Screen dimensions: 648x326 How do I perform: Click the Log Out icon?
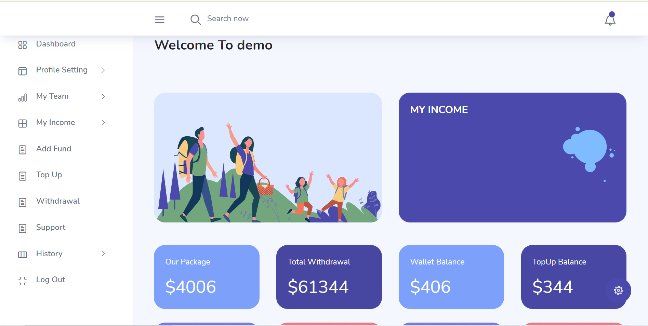(23, 281)
